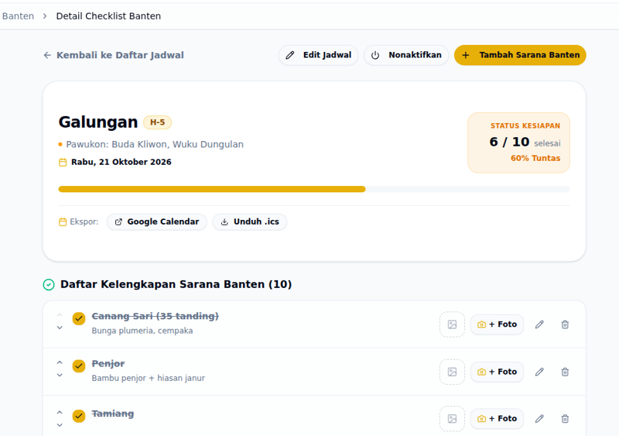Add item with Tambah Sarana Banten
The image size is (619, 436).
[520, 55]
